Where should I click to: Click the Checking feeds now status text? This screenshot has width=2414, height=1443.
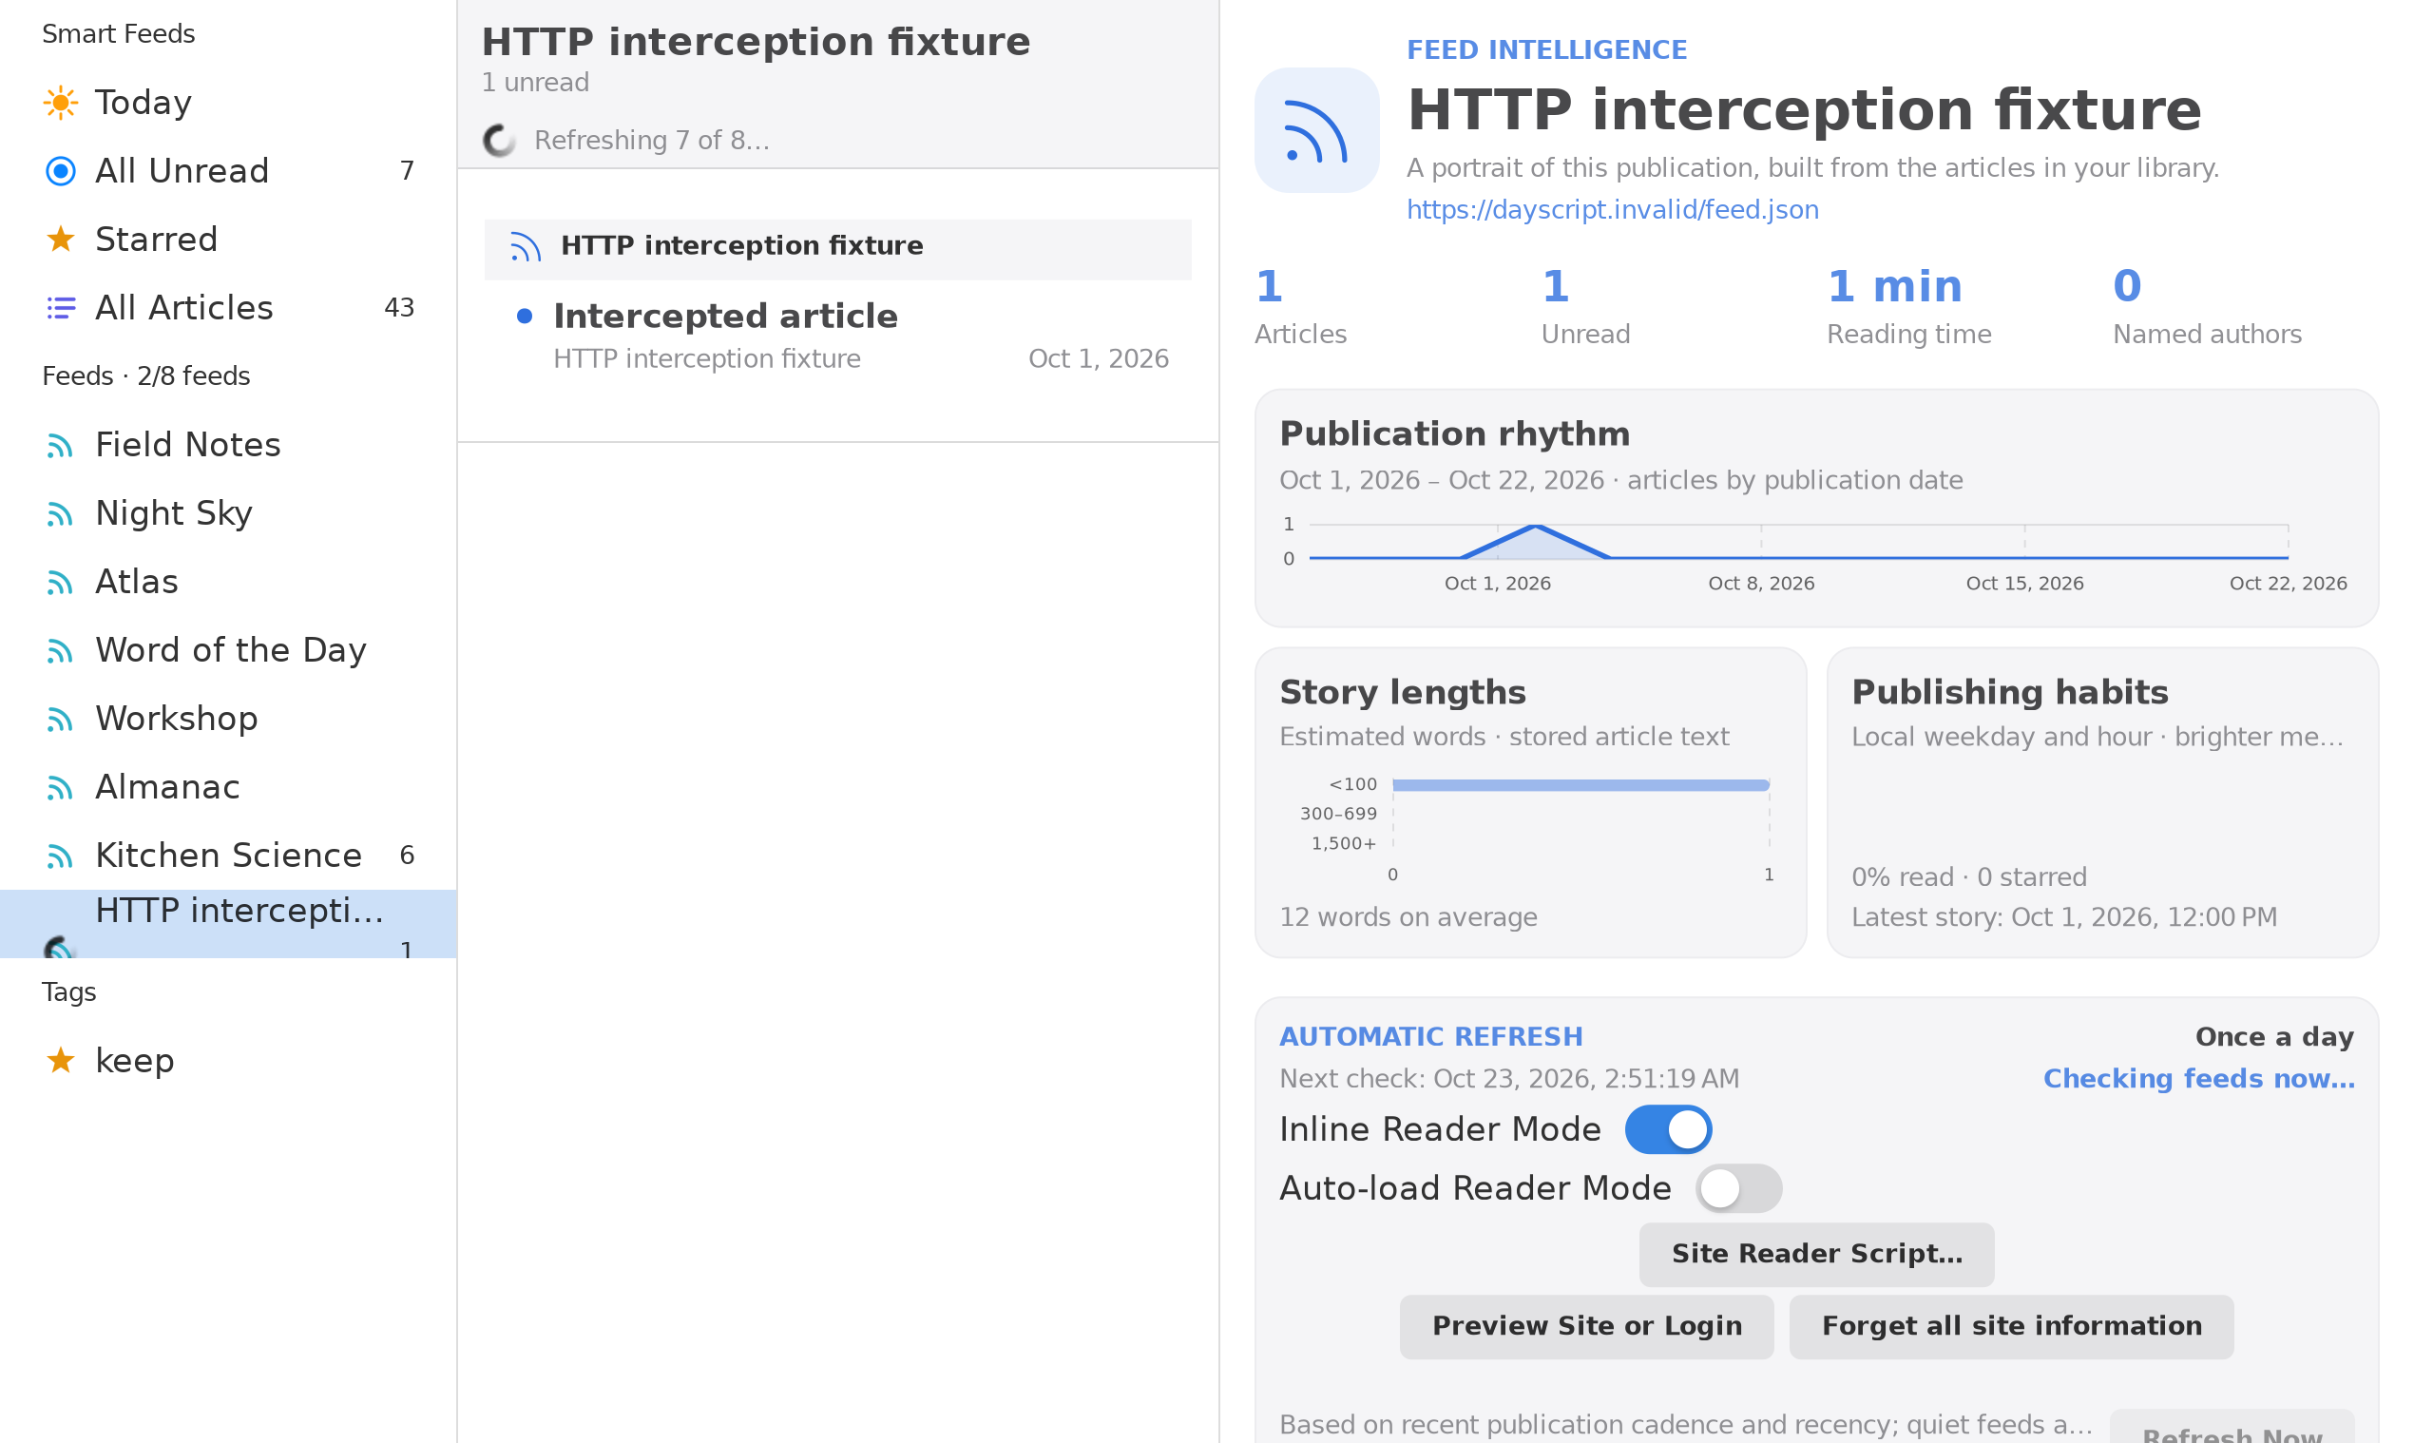click(2199, 1078)
